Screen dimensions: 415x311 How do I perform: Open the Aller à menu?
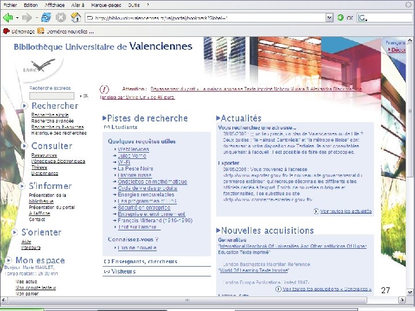(x=78, y=5)
